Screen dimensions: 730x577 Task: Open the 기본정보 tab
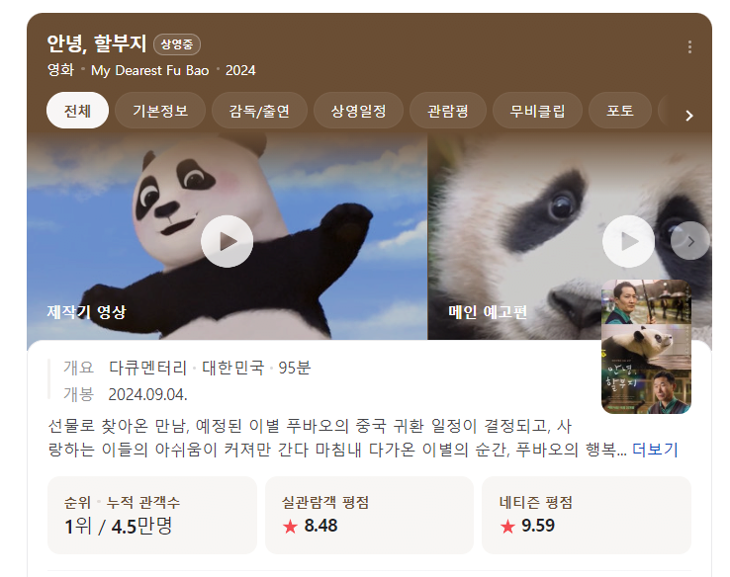point(160,111)
